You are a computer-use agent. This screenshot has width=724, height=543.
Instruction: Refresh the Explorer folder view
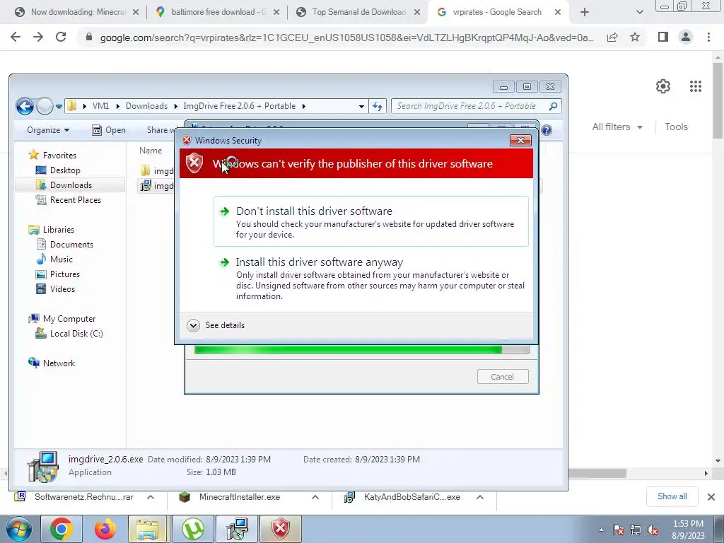tap(378, 106)
